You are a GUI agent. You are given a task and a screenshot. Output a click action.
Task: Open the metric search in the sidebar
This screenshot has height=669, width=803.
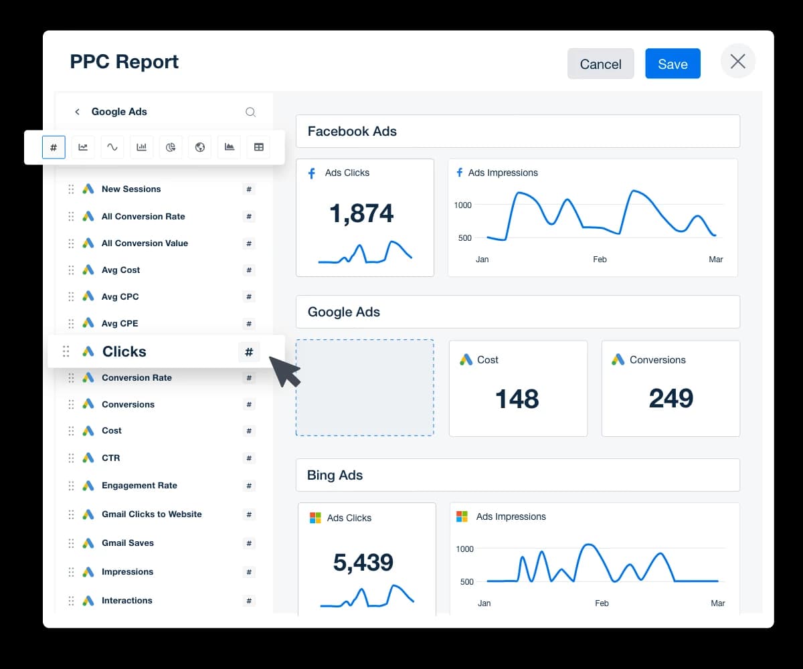pos(251,112)
